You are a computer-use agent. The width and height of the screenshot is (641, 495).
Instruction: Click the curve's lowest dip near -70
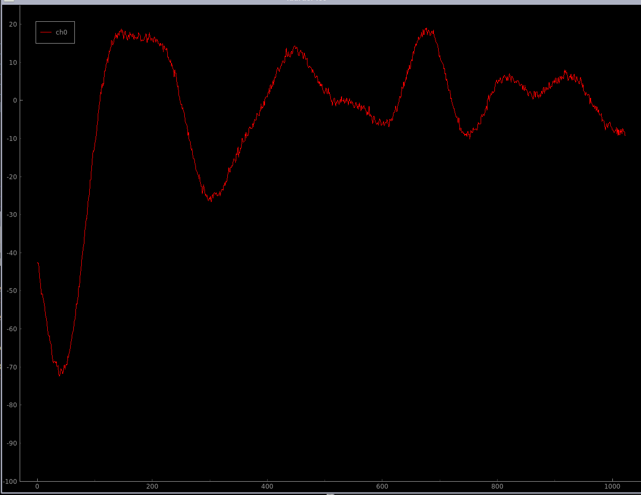tap(59, 374)
